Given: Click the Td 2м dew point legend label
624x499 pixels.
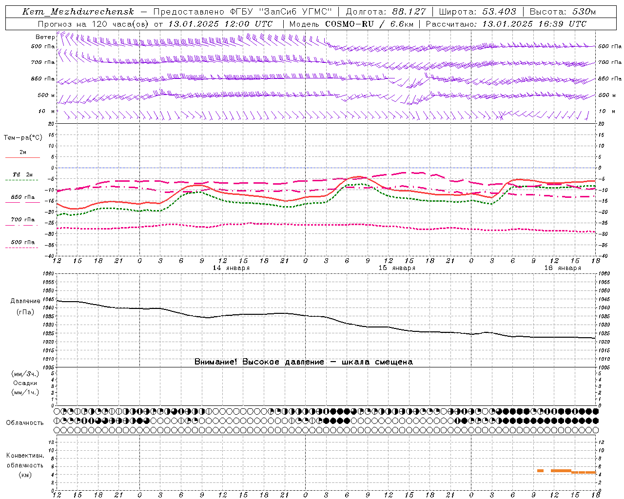Looking at the screenshot, I should tap(23, 174).
